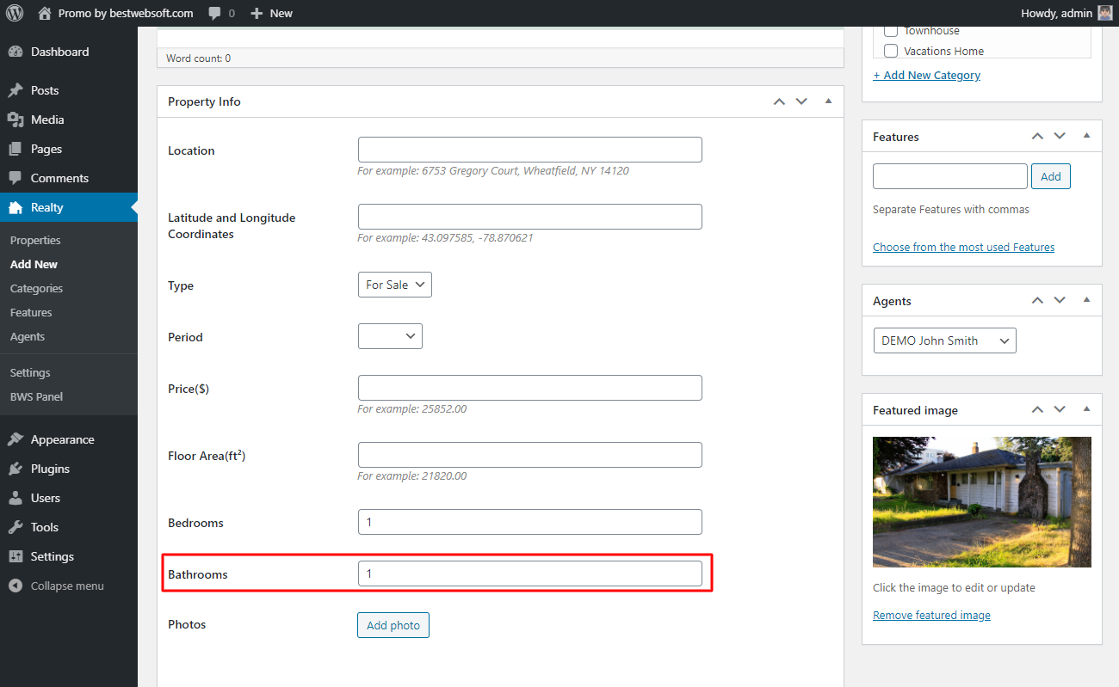The image size is (1119, 687).
Task: Click the Add button in Features
Action: (x=1051, y=176)
